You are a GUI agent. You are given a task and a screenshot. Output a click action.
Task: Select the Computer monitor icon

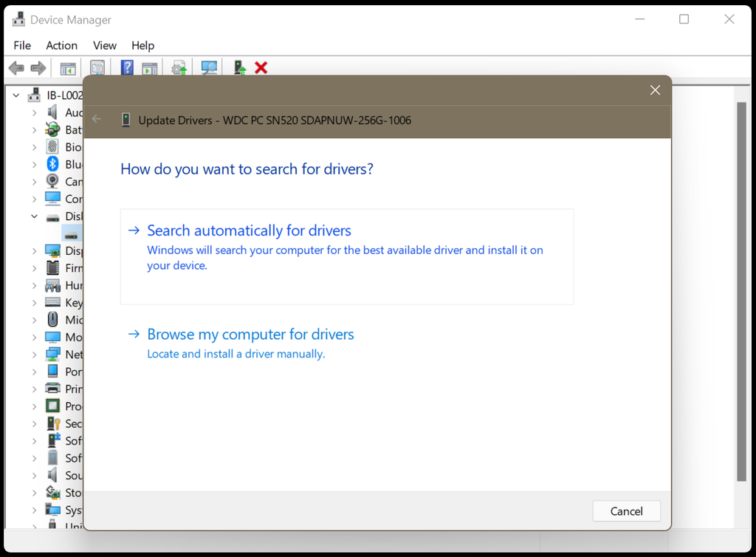52,199
